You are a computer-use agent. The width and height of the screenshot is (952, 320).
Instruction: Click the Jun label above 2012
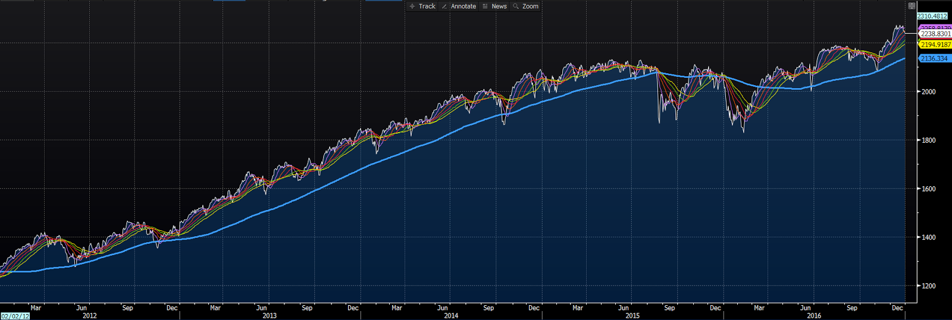[x=81, y=308]
